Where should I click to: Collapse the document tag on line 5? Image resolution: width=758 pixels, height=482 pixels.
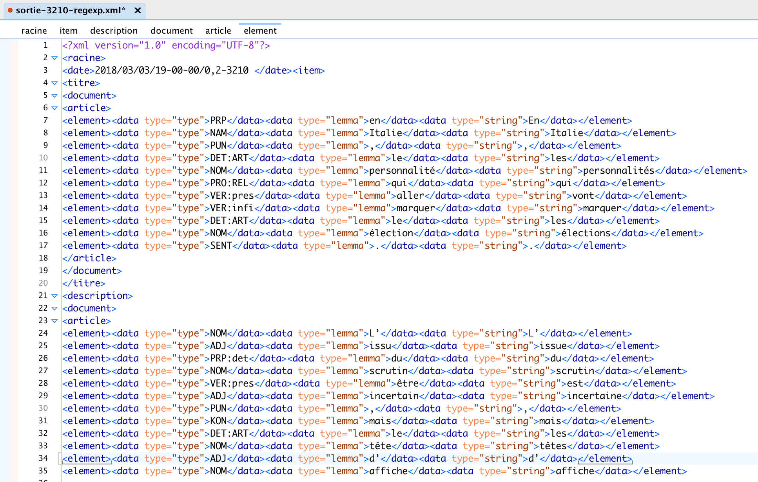(x=54, y=96)
